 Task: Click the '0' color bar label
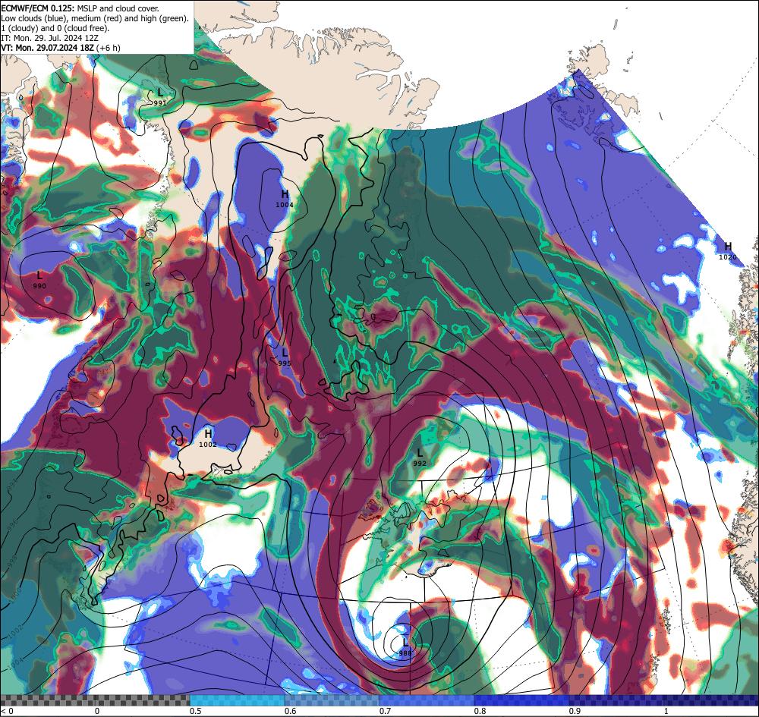(x=97, y=711)
